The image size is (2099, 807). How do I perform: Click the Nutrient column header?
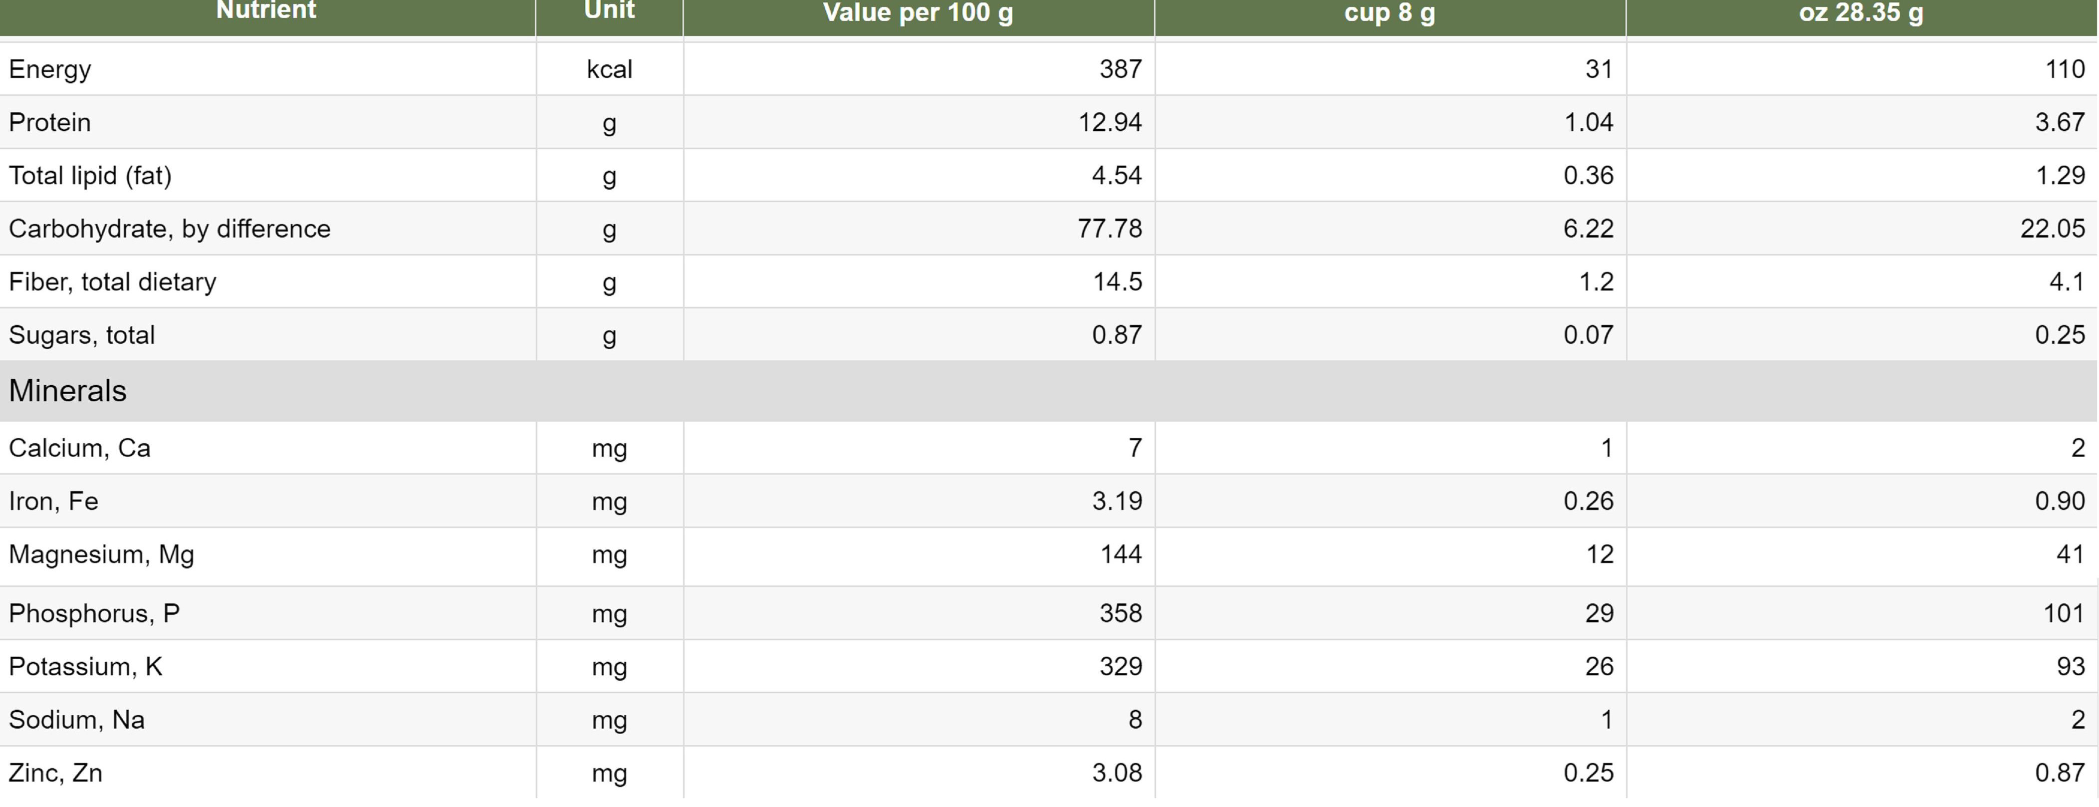266,11
